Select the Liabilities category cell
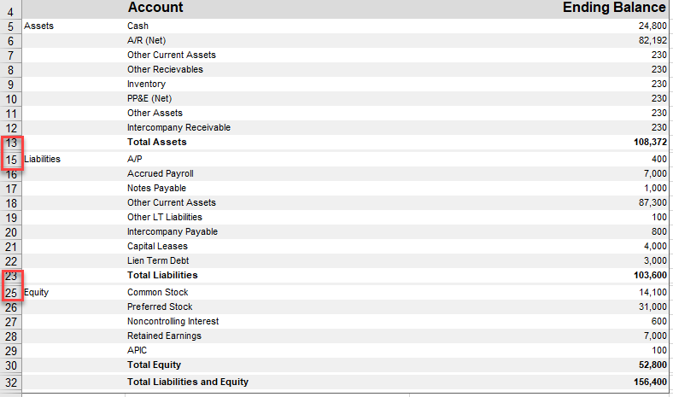 click(x=43, y=159)
